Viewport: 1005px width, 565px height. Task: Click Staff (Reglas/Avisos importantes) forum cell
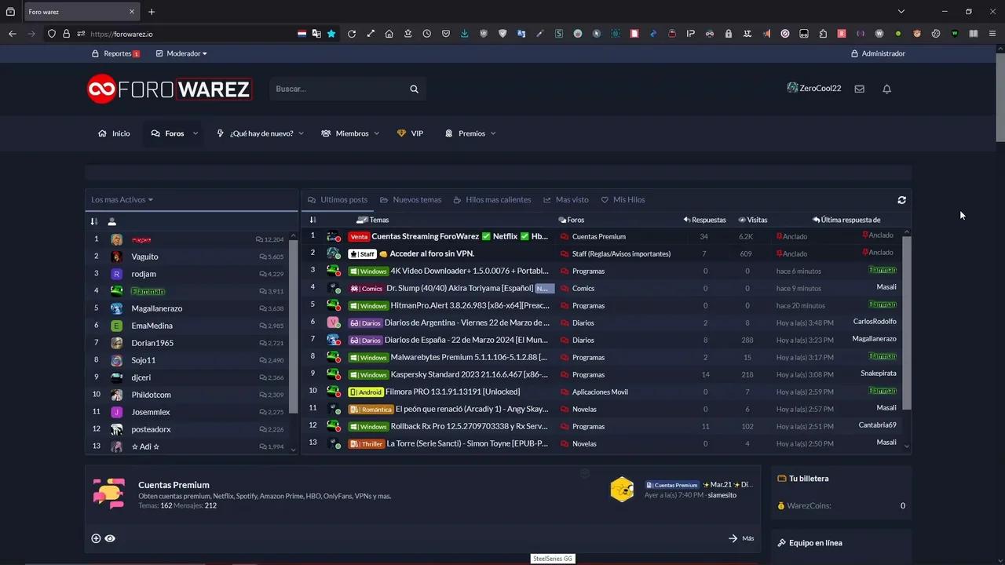tap(621, 253)
